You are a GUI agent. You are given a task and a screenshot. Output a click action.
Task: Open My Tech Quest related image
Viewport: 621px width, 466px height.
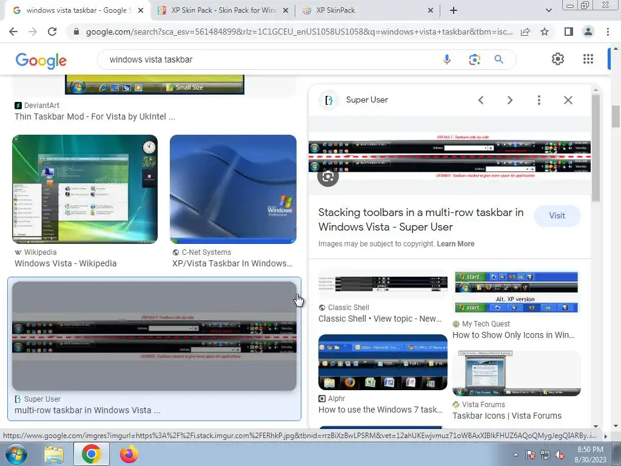click(516, 292)
